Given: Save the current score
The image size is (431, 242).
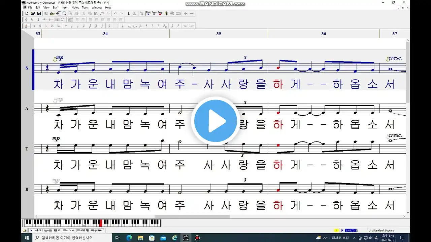Looking at the screenshot, I should pyautogui.click(x=39, y=13).
